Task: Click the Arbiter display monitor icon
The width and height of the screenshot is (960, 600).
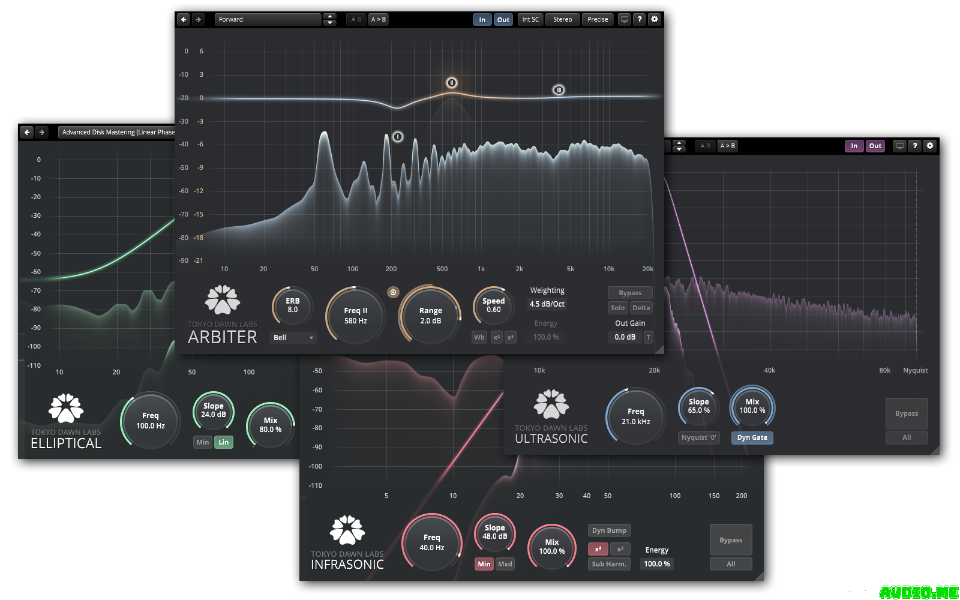Action: coord(625,19)
